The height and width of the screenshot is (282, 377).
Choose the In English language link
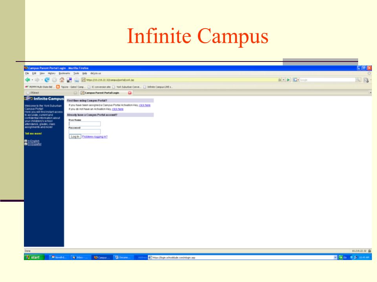coord(33,141)
